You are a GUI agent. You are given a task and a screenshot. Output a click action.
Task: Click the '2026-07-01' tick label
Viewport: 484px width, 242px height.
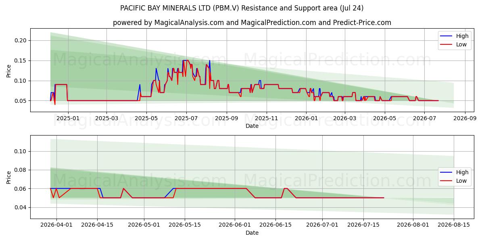tap(323, 225)
